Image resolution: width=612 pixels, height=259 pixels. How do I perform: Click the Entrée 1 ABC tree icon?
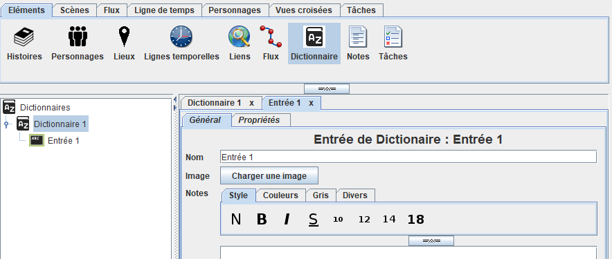click(37, 140)
